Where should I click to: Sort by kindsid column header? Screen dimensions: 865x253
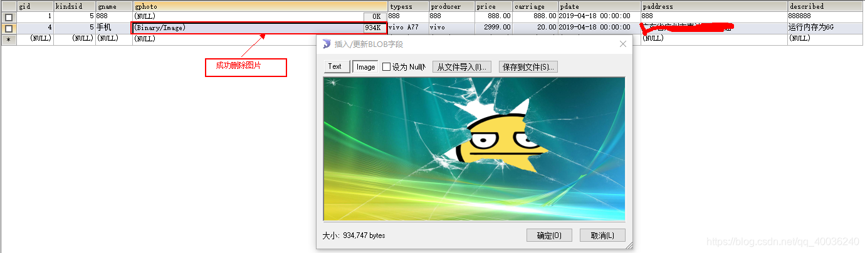tap(74, 6)
